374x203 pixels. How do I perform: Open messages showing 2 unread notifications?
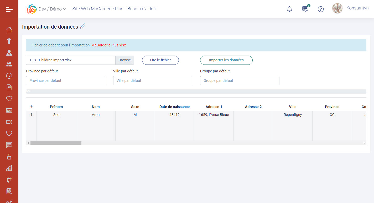coord(305,9)
